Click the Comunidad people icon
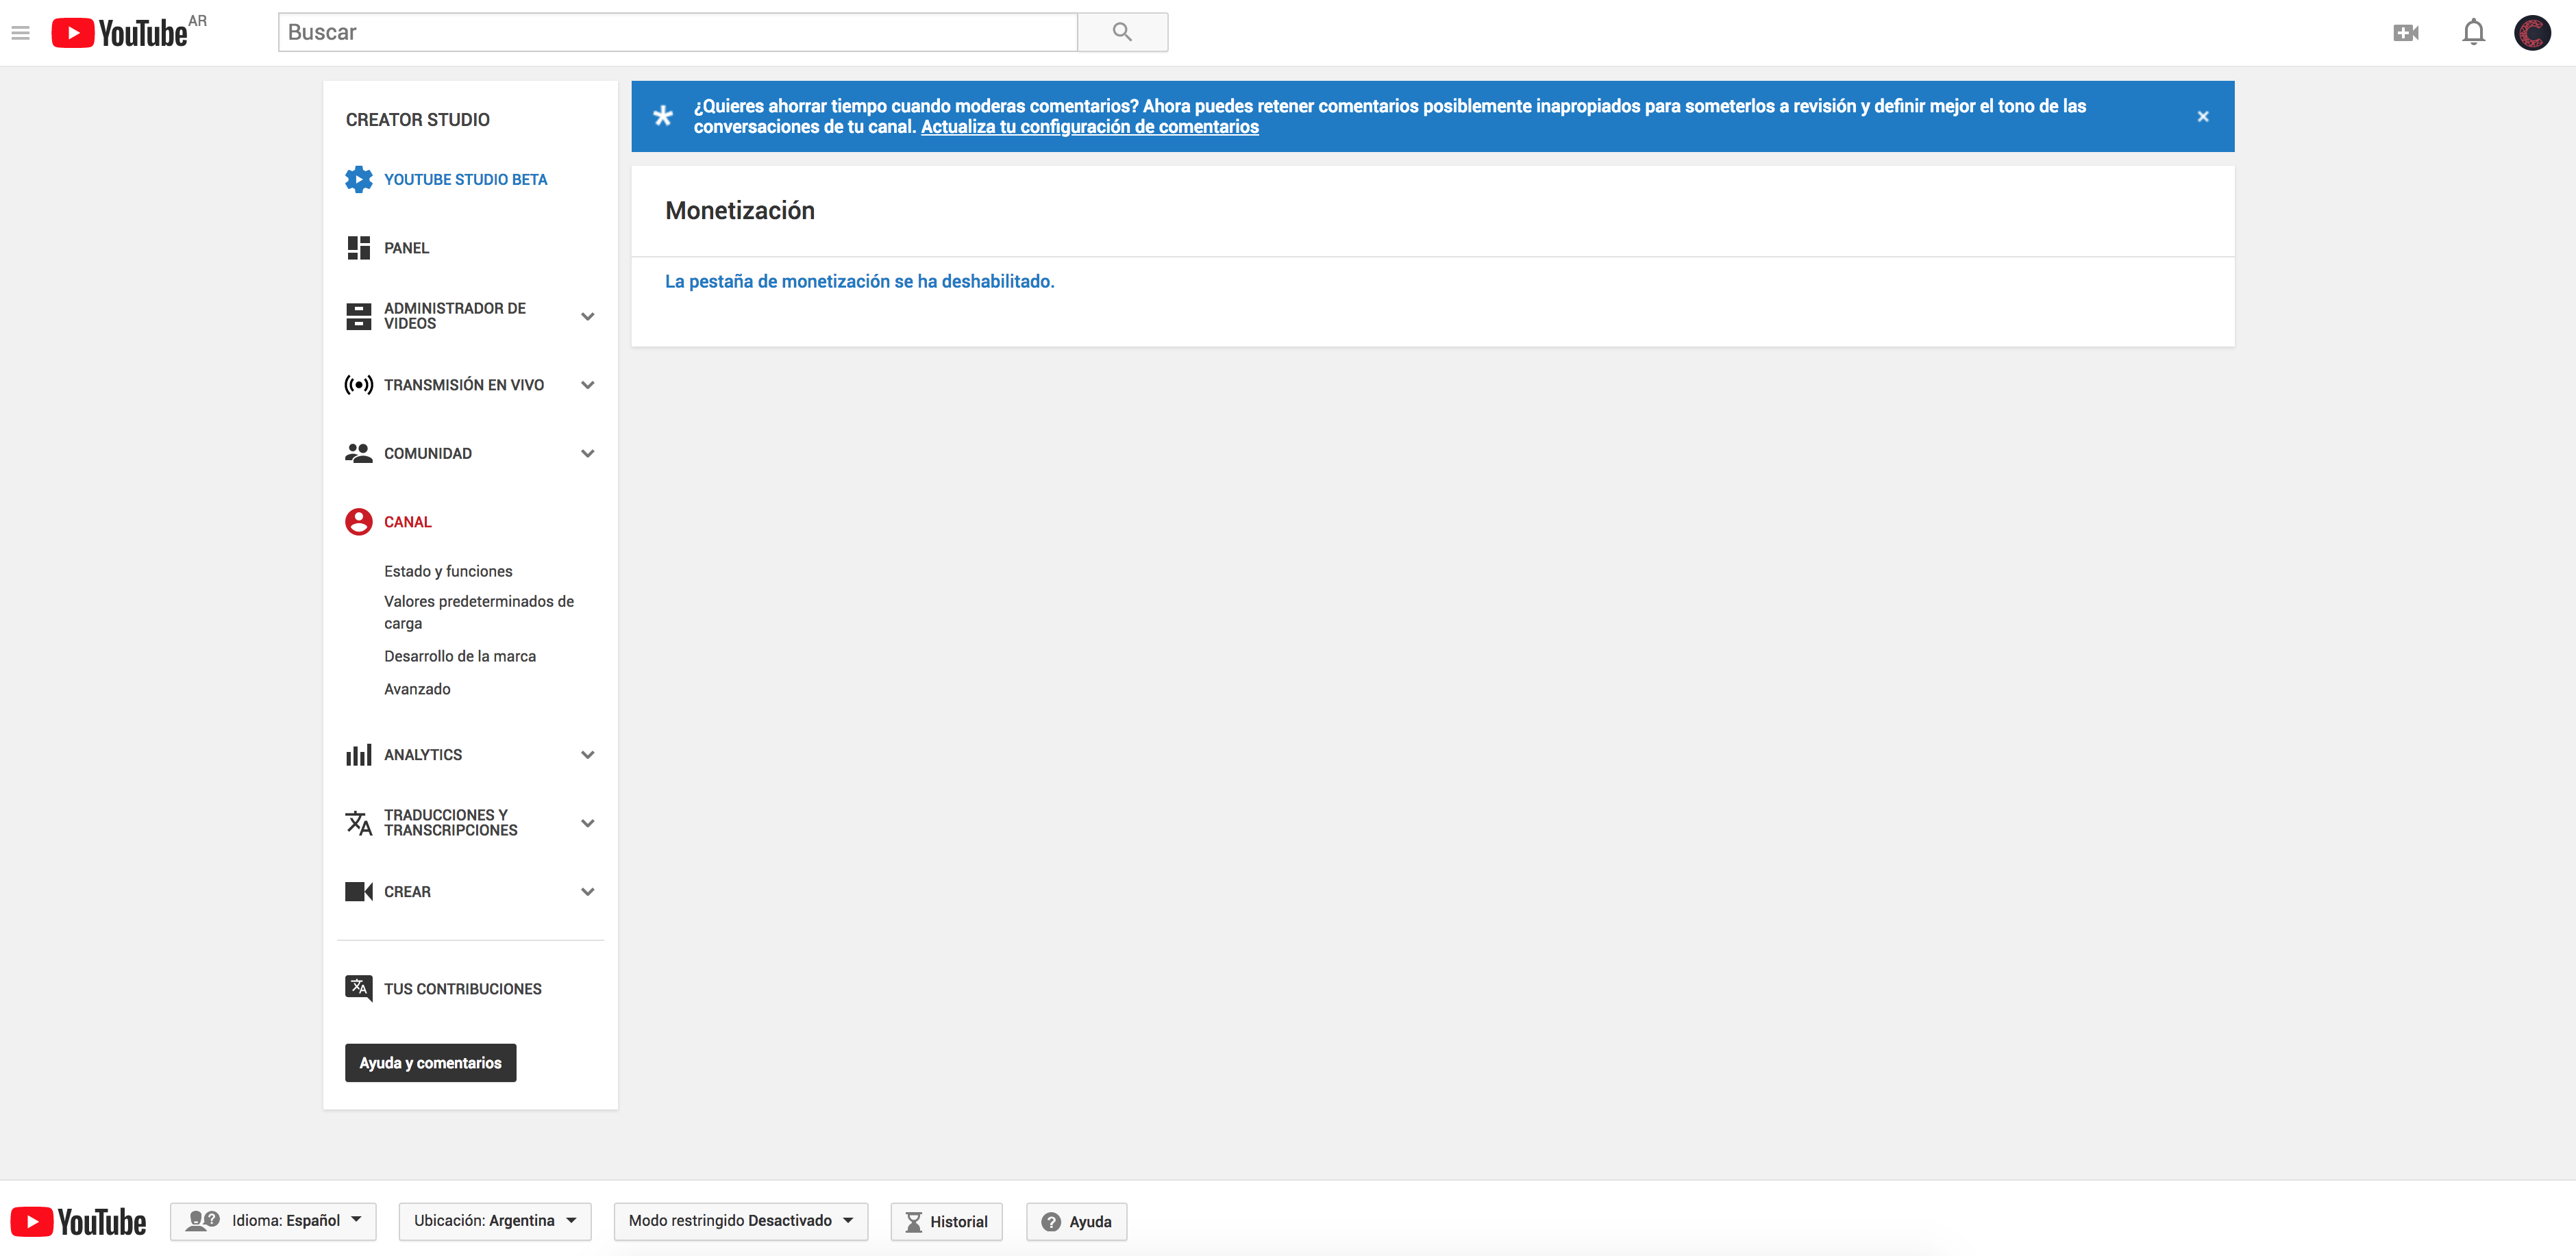 coord(358,453)
